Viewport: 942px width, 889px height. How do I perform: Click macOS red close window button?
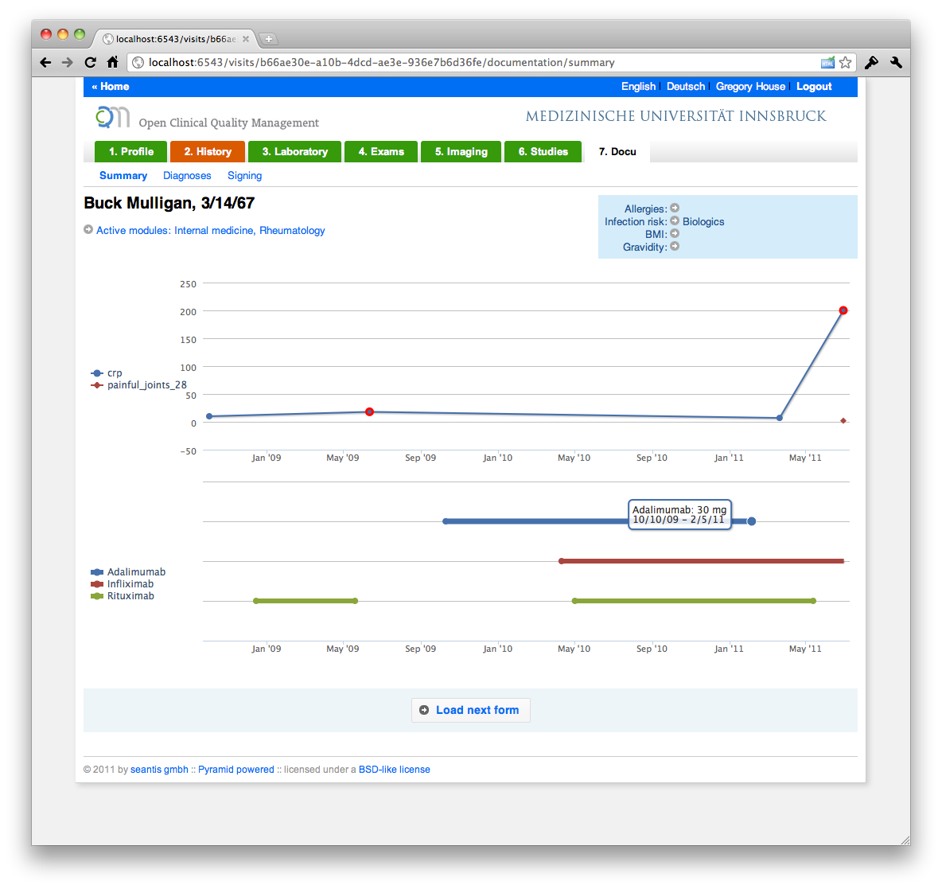click(45, 34)
